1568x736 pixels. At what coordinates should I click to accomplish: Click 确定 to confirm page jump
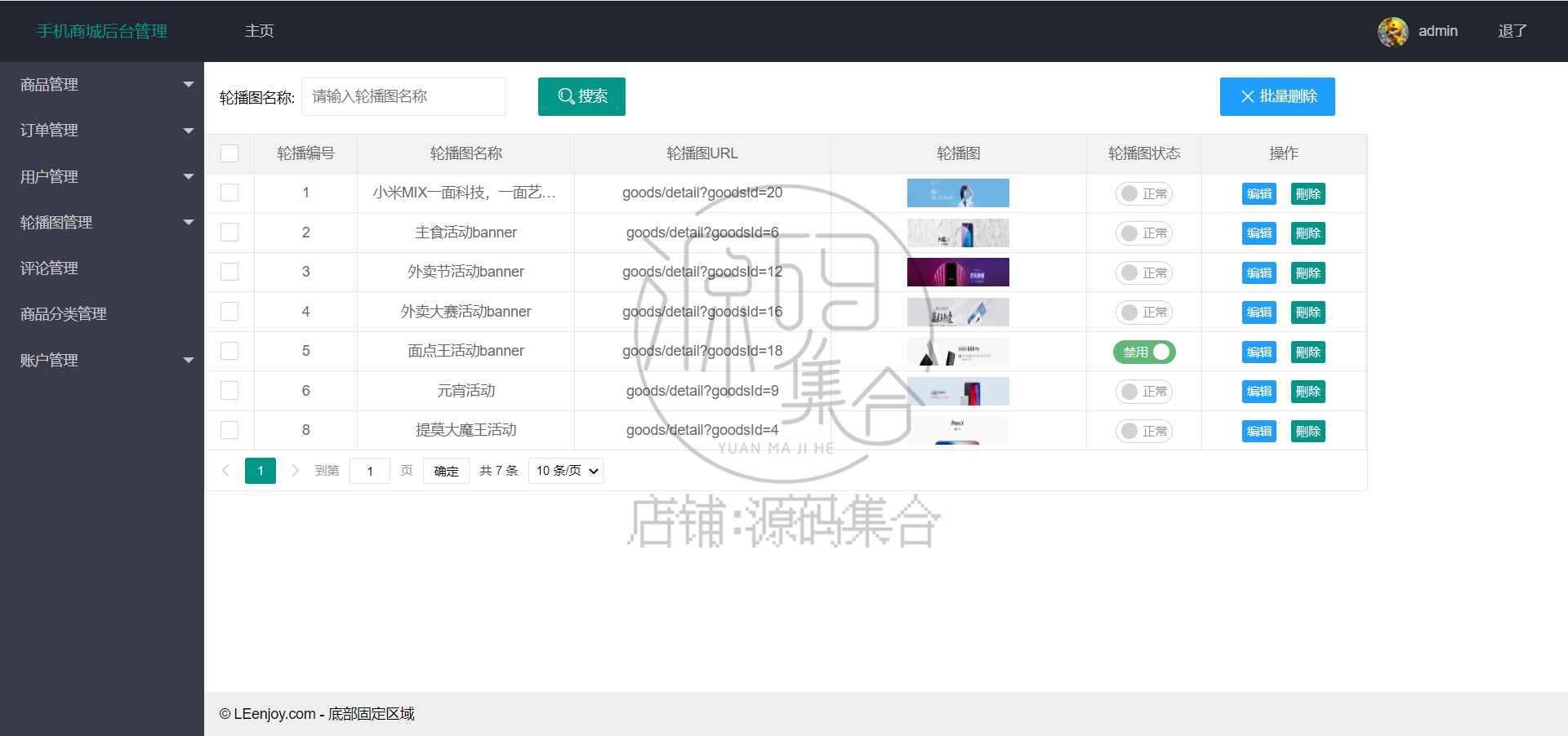click(x=446, y=471)
